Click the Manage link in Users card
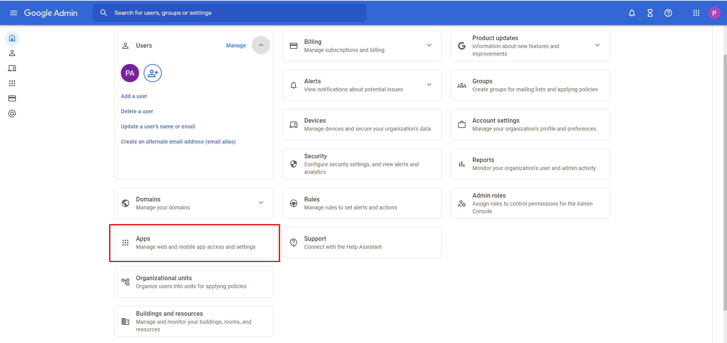This screenshot has width=727, height=343. coord(236,45)
